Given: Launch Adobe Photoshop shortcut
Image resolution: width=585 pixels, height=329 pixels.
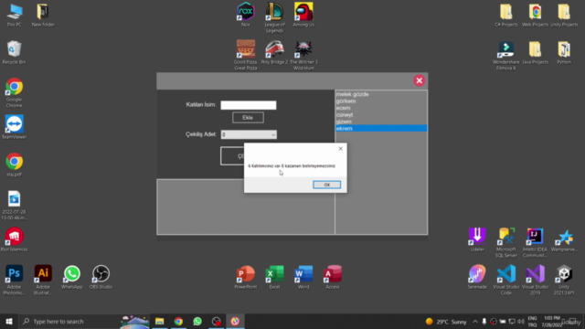Looking at the screenshot, I should point(15,280).
